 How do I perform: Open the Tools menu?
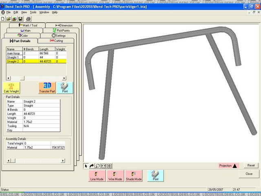click(33, 12)
